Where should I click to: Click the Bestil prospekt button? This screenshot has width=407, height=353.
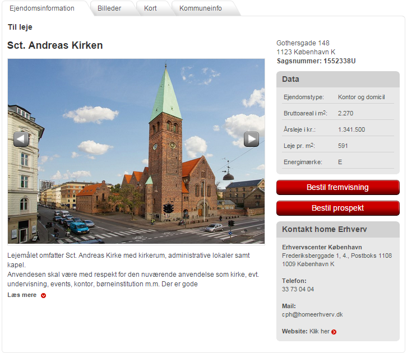pyautogui.click(x=337, y=208)
